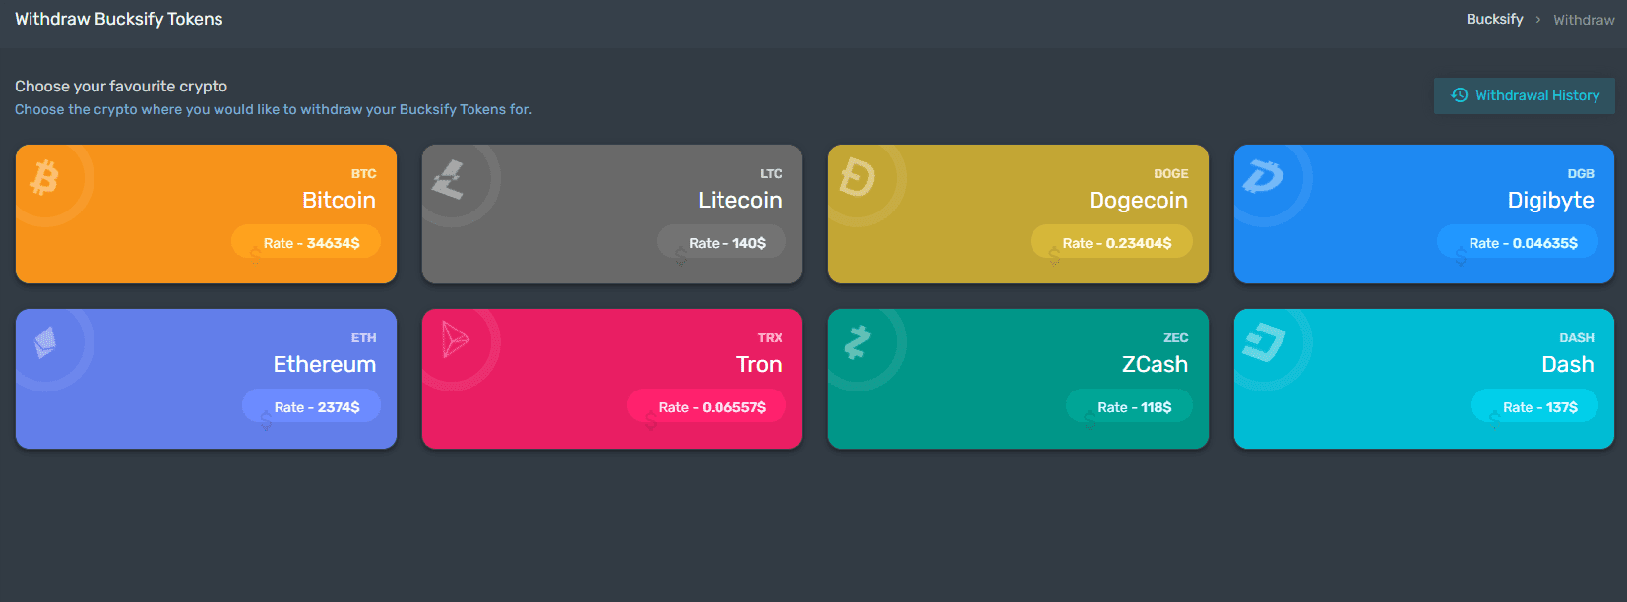The height and width of the screenshot is (602, 1627).
Task: Click the Ethereum diamond icon
Action: point(45,342)
